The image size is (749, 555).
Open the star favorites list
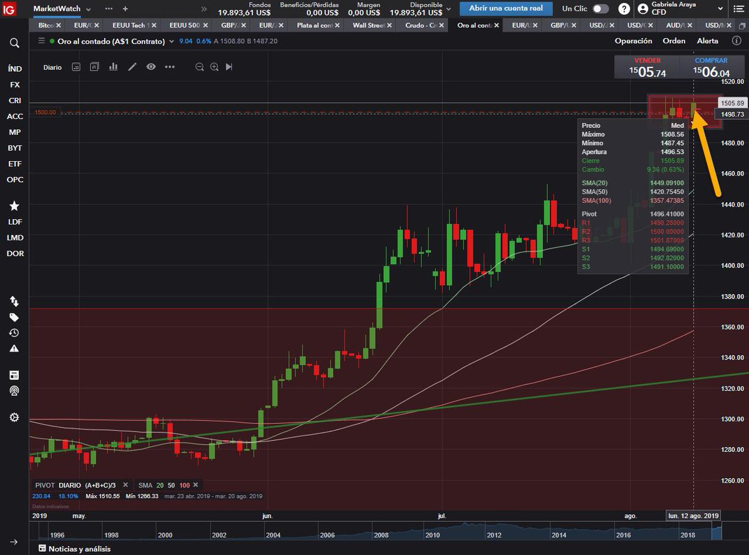[14, 205]
